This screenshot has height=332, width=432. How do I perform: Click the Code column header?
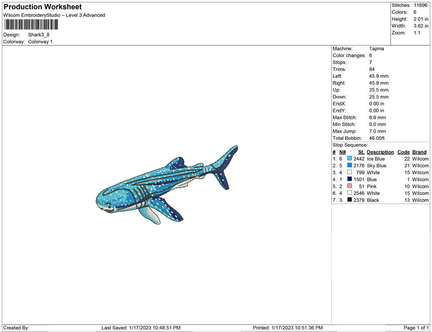pyautogui.click(x=403, y=152)
